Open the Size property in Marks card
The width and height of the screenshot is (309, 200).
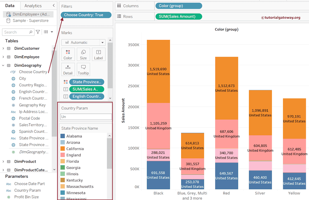pos(83,54)
